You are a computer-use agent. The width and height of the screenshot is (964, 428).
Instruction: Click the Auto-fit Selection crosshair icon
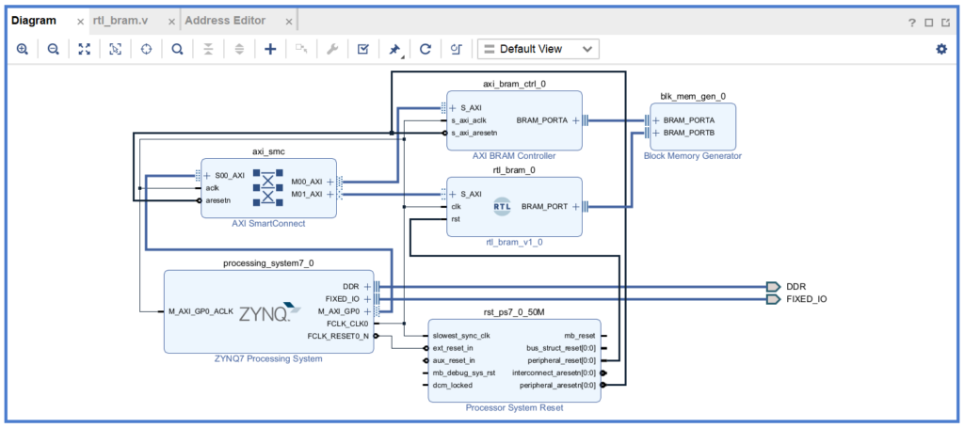click(x=146, y=49)
